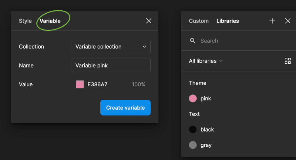Select the pink theme color circle
This screenshot has height=160, width=296.
point(193,99)
